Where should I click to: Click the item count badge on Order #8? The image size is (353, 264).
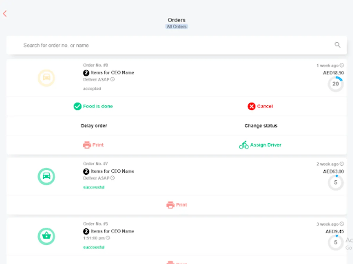click(86, 72)
